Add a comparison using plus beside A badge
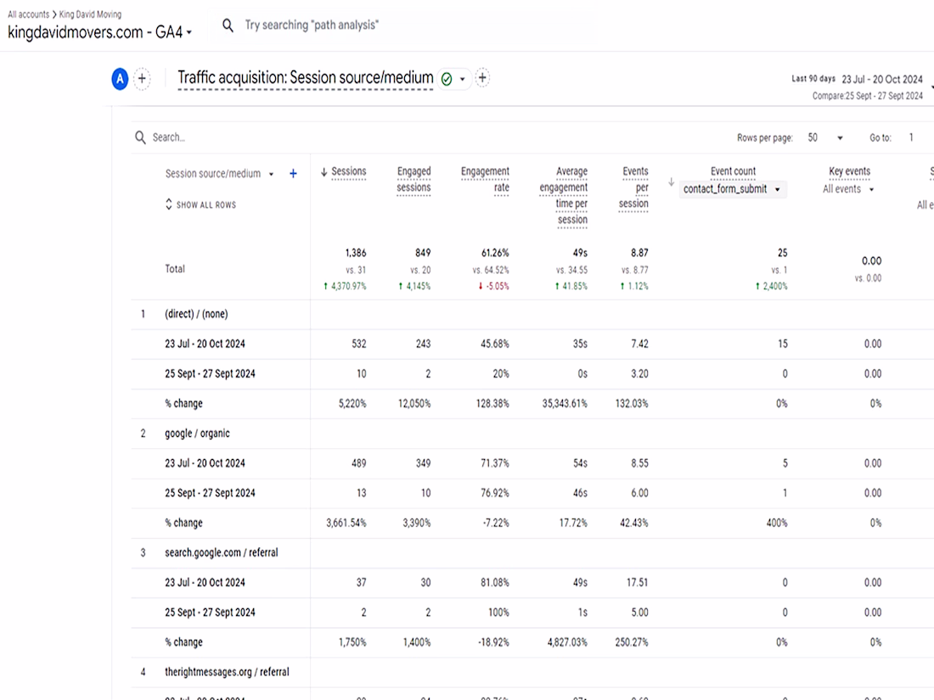This screenshot has height=700, width=934. 142,79
